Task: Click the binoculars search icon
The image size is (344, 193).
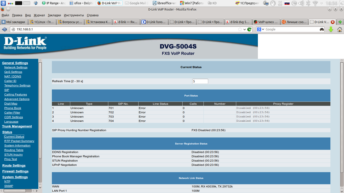Action: tap(322, 29)
